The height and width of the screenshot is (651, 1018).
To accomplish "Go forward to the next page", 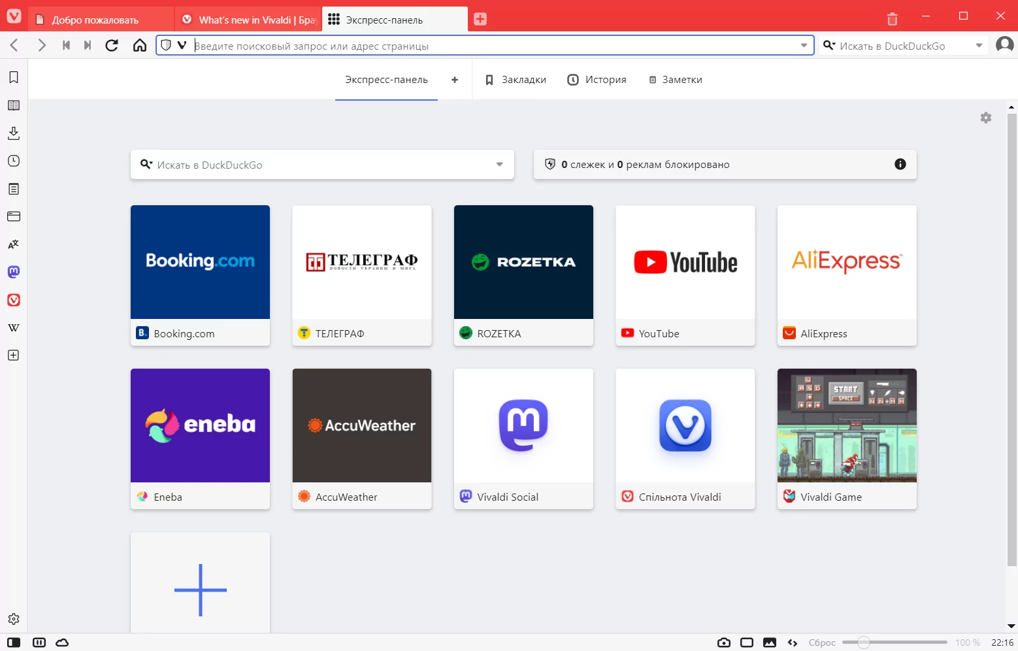I will click(42, 45).
